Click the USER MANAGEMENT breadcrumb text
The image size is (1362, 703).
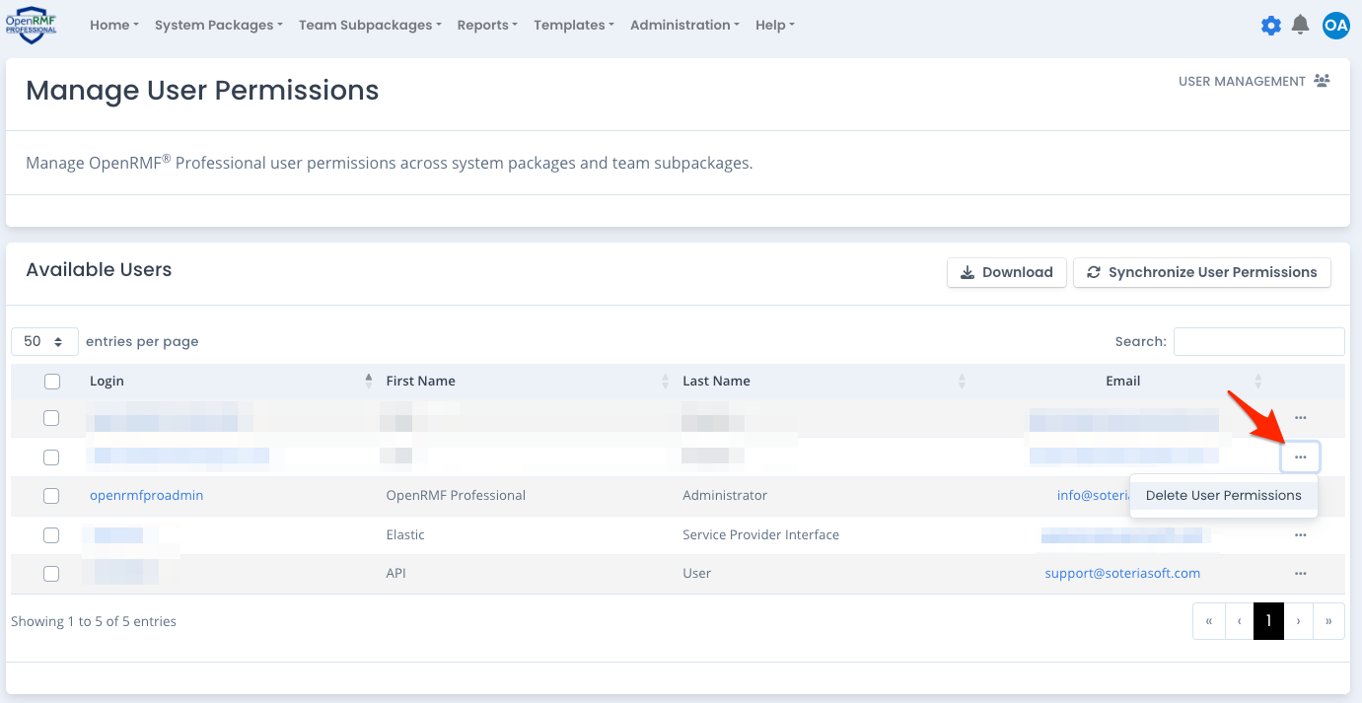[1242, 81]
